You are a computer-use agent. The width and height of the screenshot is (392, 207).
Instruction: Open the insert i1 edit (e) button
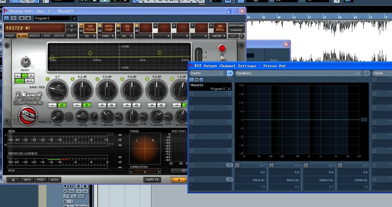201,80
